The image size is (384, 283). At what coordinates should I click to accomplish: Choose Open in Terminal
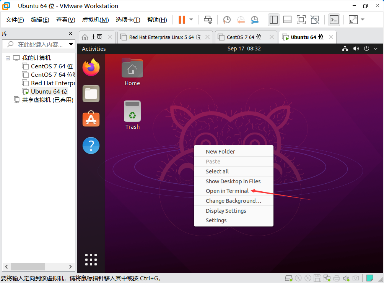[234, 191]
